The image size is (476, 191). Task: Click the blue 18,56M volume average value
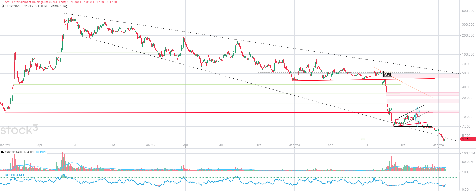click(x=40, y=152)
